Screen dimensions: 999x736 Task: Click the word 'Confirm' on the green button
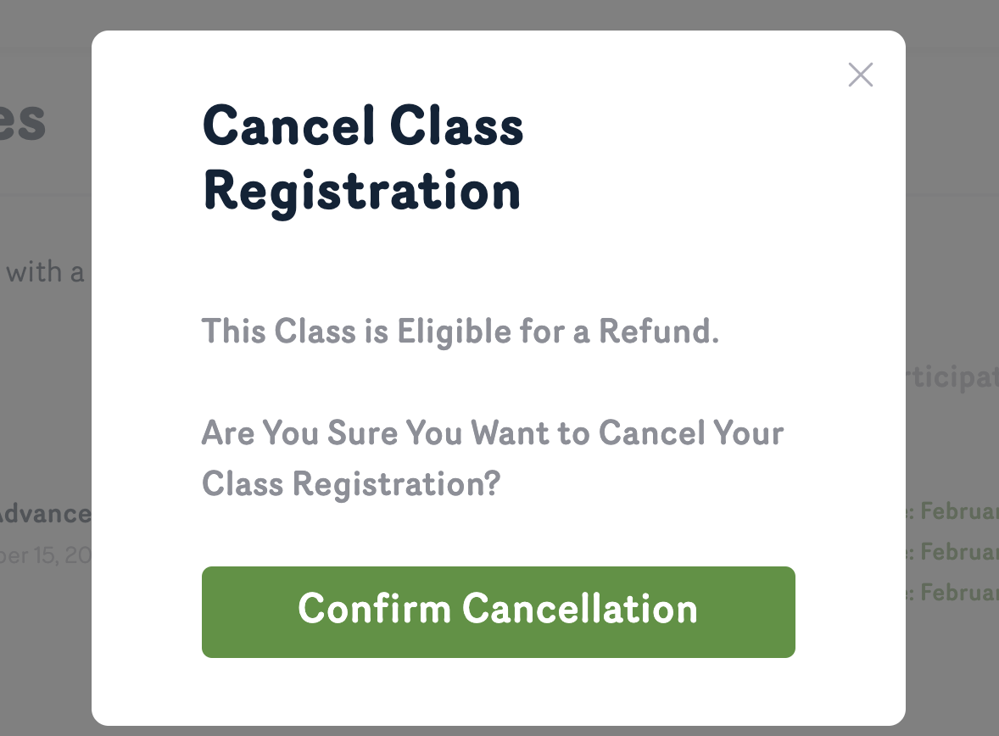tap(374, 610)
